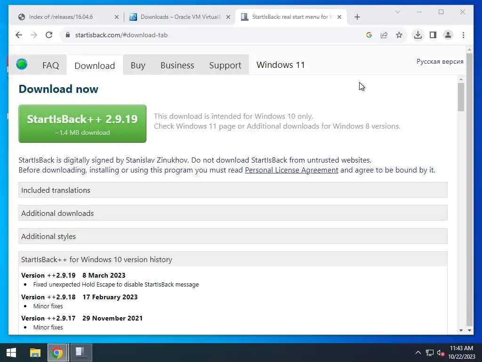
Task: Open File Explorer from the taskbar
Action: [x=35, y=353]
